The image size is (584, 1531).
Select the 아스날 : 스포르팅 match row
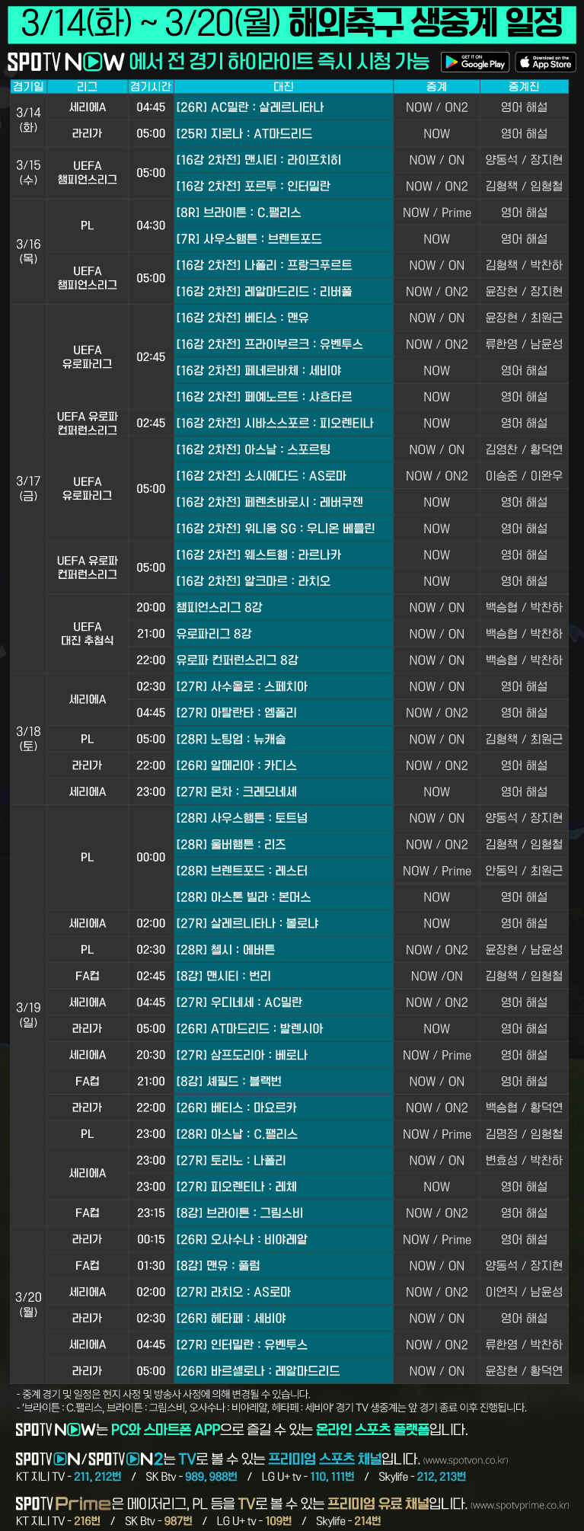[x=283, y=449]
